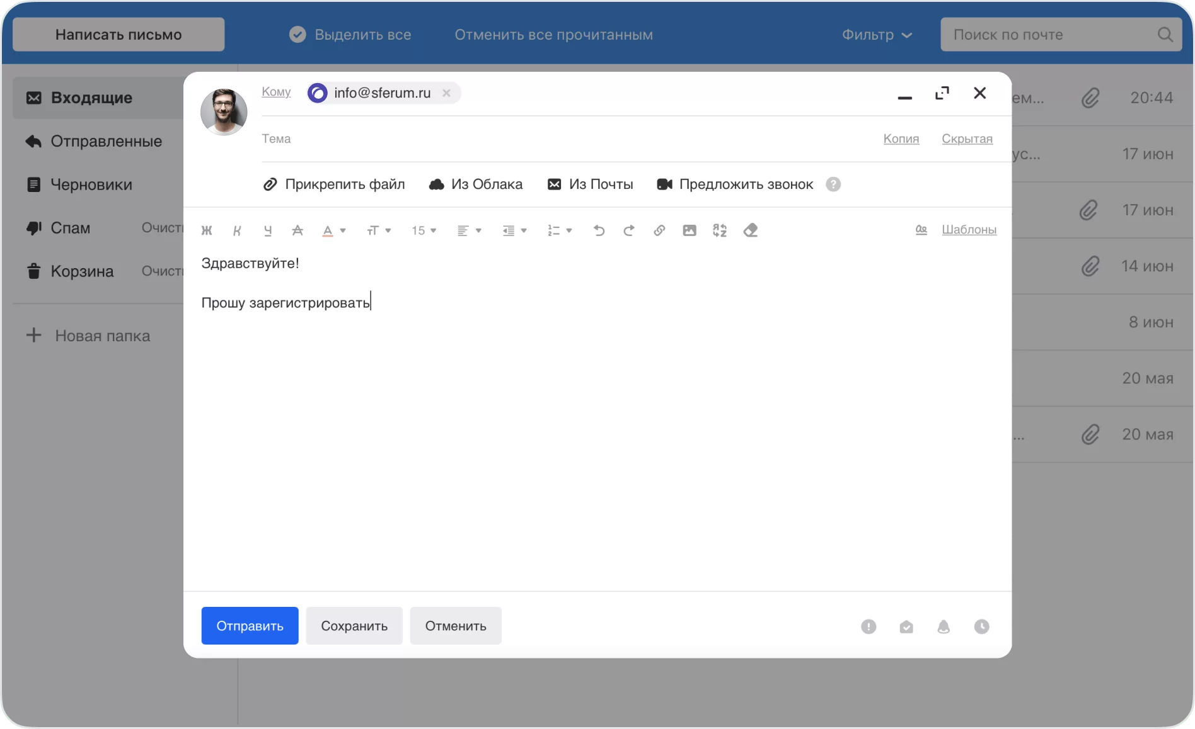This screenshot has height=729, width=1195.
Task: Schedule sending with the clock icon
Action: tap(981, 626)
